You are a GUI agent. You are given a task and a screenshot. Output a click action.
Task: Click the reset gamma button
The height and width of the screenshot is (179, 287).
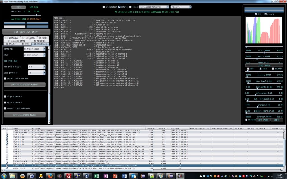(x=264, y=65)
